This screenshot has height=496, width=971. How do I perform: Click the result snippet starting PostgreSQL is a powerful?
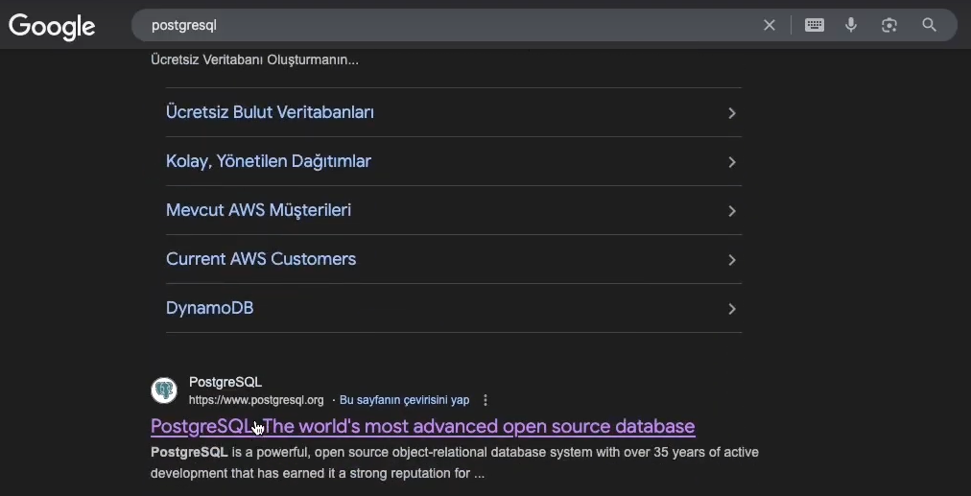click(x=455, y=463)
